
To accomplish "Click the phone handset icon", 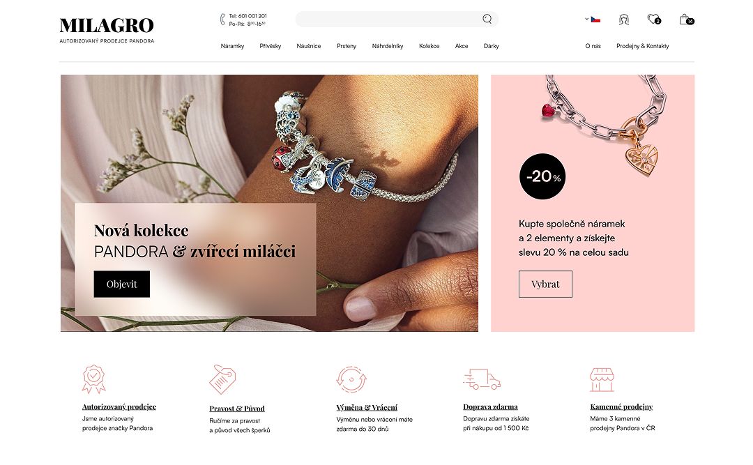I will point(222,20).
